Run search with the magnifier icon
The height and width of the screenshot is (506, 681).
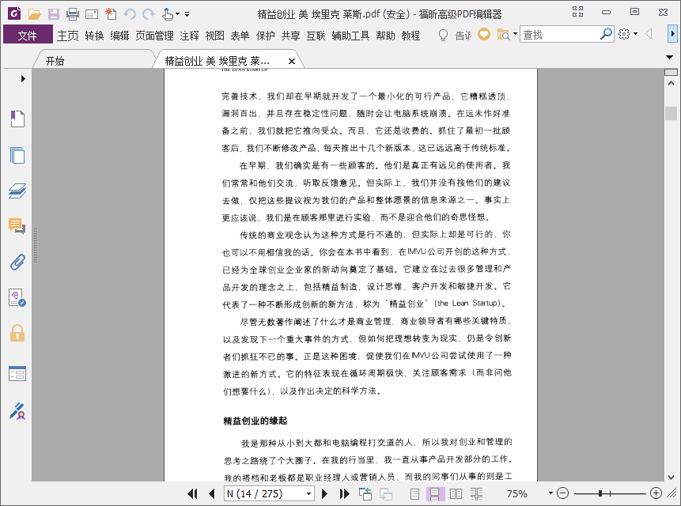pyautogui.click(x=606, y=34)
